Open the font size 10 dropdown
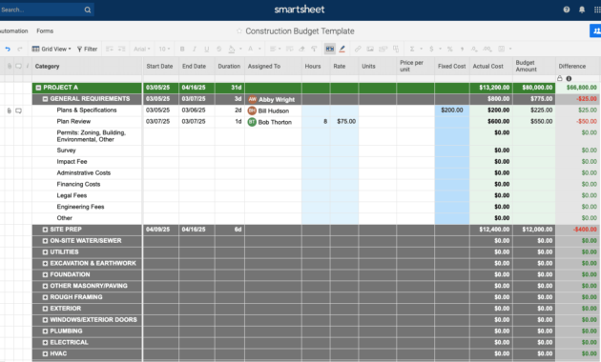 pyautogui.click(x=164, y=49)
